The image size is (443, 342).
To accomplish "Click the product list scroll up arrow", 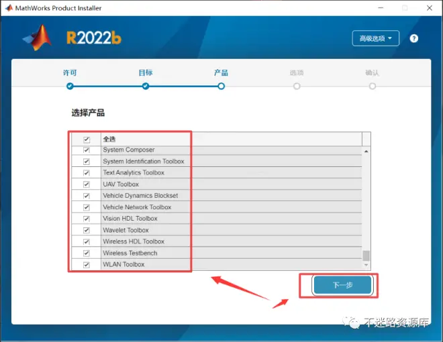I will (366, 152).
